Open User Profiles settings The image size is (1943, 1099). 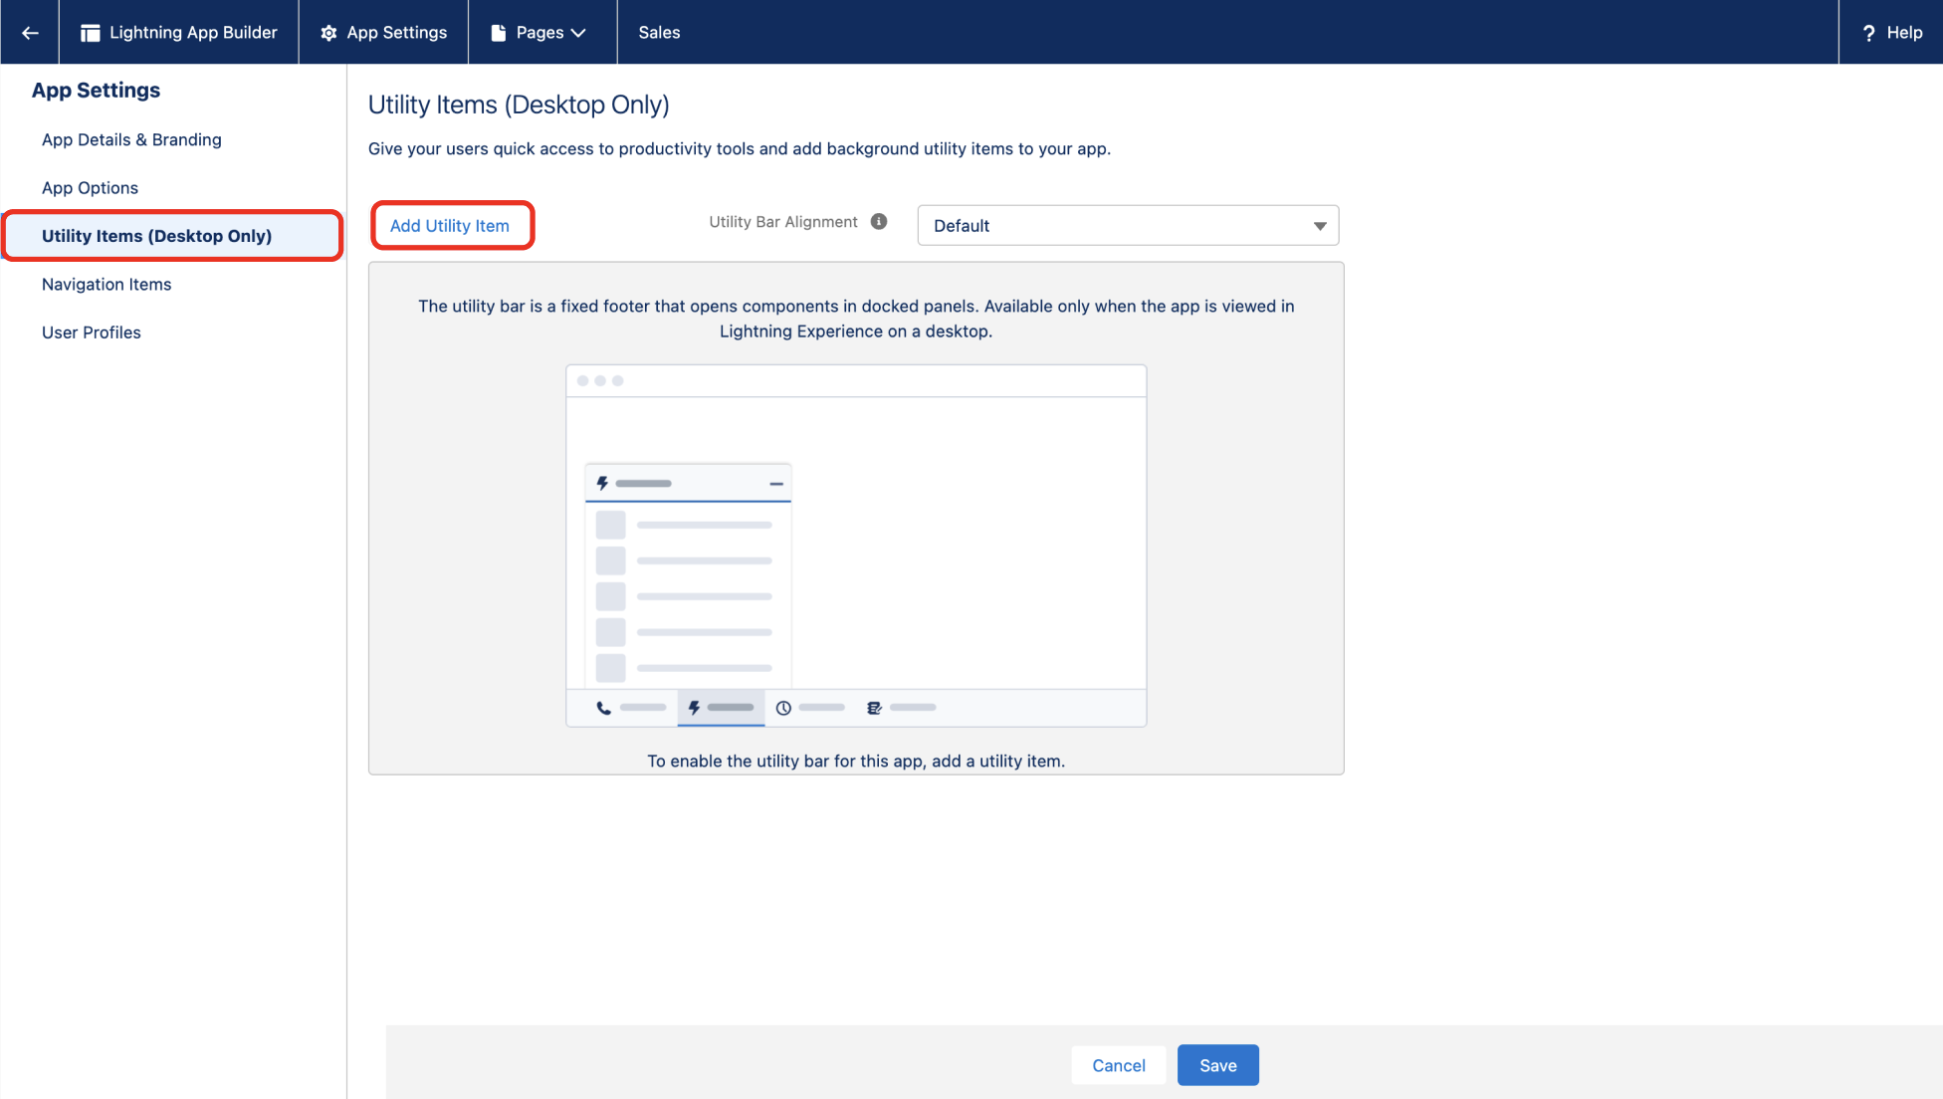tap(92, 332)
